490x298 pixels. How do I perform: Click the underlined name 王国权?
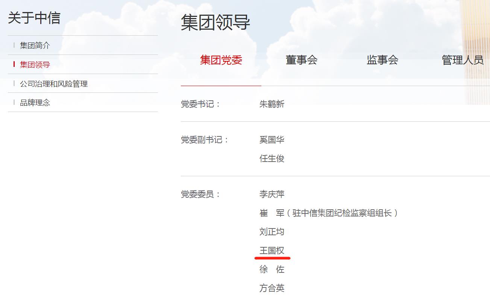[272, 251]
